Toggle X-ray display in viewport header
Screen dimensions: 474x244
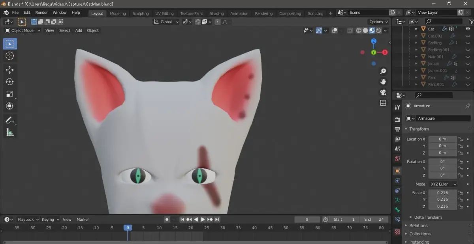[x=350, y=30]
